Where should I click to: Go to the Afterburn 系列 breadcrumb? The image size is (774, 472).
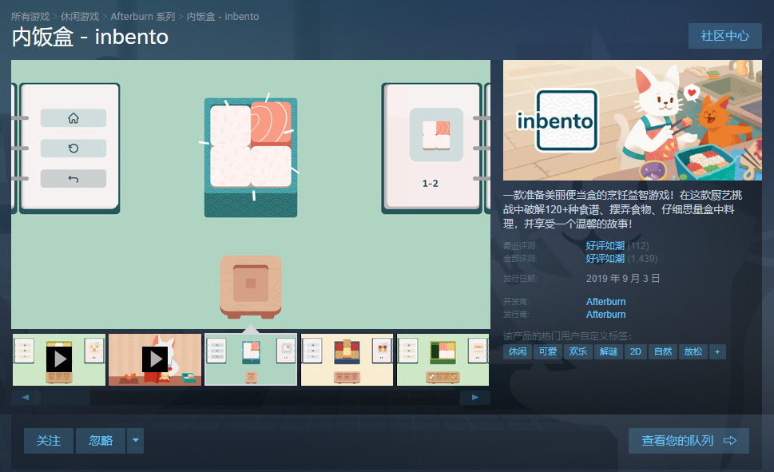point(143,16)
